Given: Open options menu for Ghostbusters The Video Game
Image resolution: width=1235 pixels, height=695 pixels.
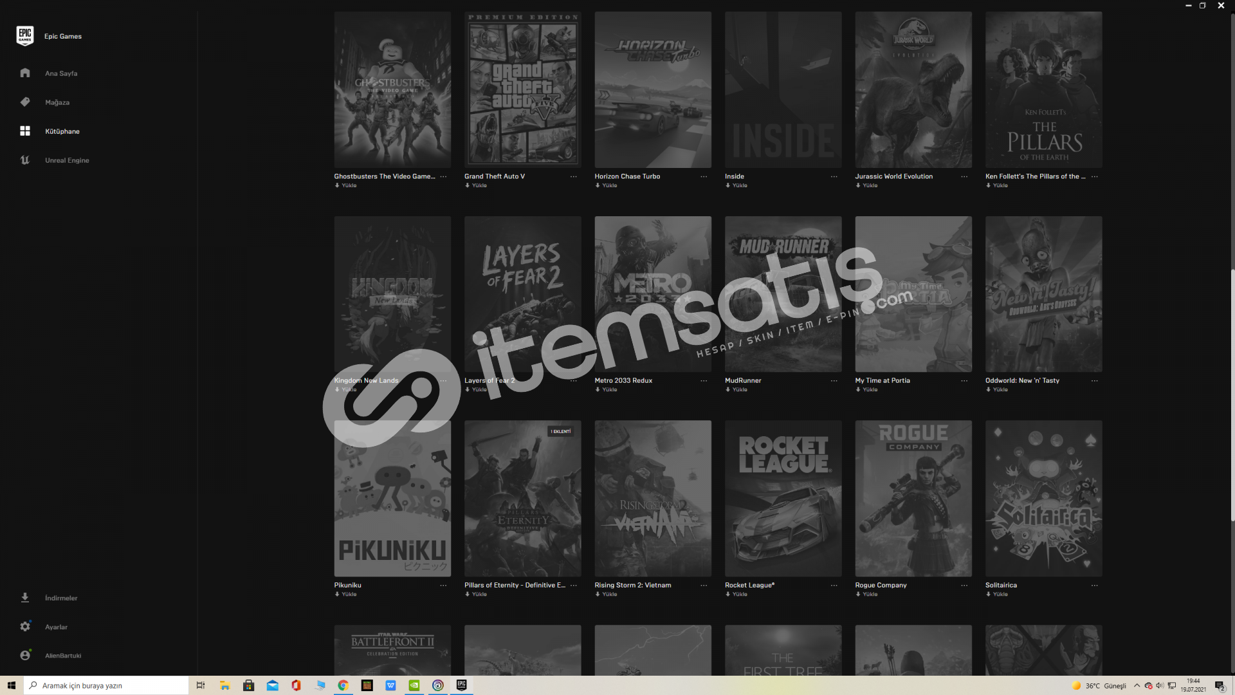Looking at the screenshot, I should pos(443,176).
